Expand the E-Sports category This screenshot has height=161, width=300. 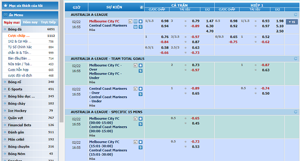click(30, 89)
